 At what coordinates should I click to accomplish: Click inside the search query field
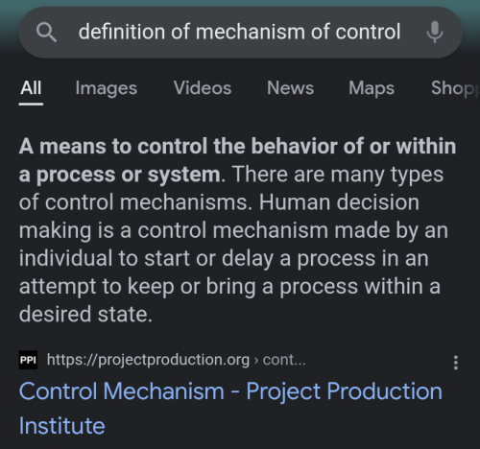click(x=239, y=32)
